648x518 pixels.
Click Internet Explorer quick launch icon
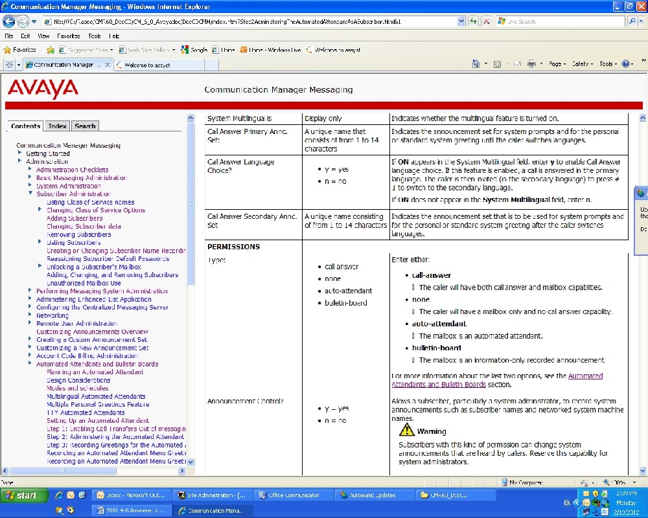pos(59,495)
